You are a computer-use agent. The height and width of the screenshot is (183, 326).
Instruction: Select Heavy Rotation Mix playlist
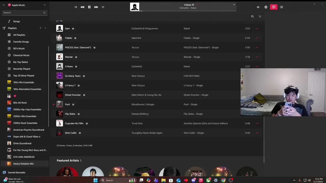pyautogui.click(x=24, y=164)
